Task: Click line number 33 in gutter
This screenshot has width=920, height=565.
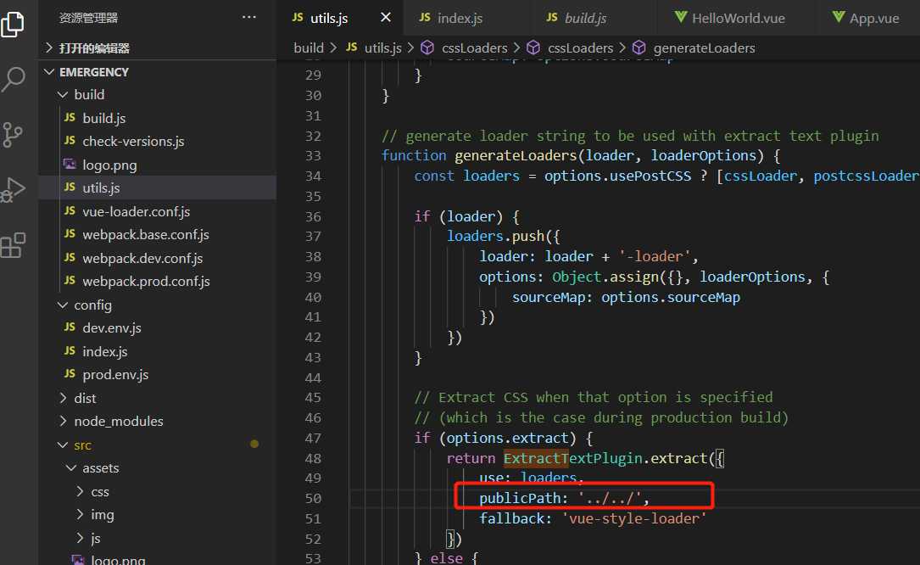Action: tap(313, 155)
